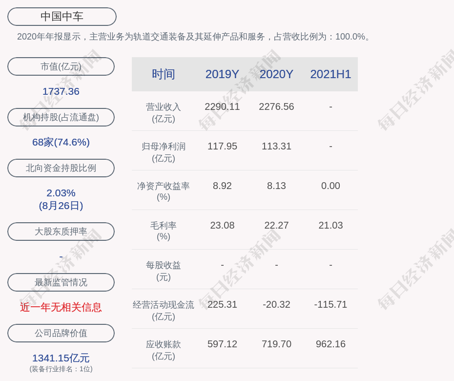This screenshot has width=454, height=381.
Task: Select the 2019Y column header
Action: click(x=222, y=74)
